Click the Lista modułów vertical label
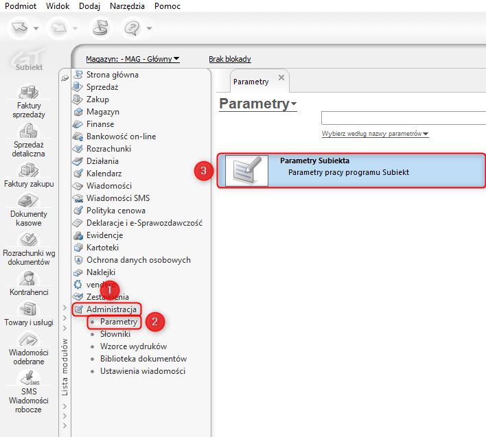The height and width of the screenshot is (437, 486). pyautogui.click(x=65, y=367)
